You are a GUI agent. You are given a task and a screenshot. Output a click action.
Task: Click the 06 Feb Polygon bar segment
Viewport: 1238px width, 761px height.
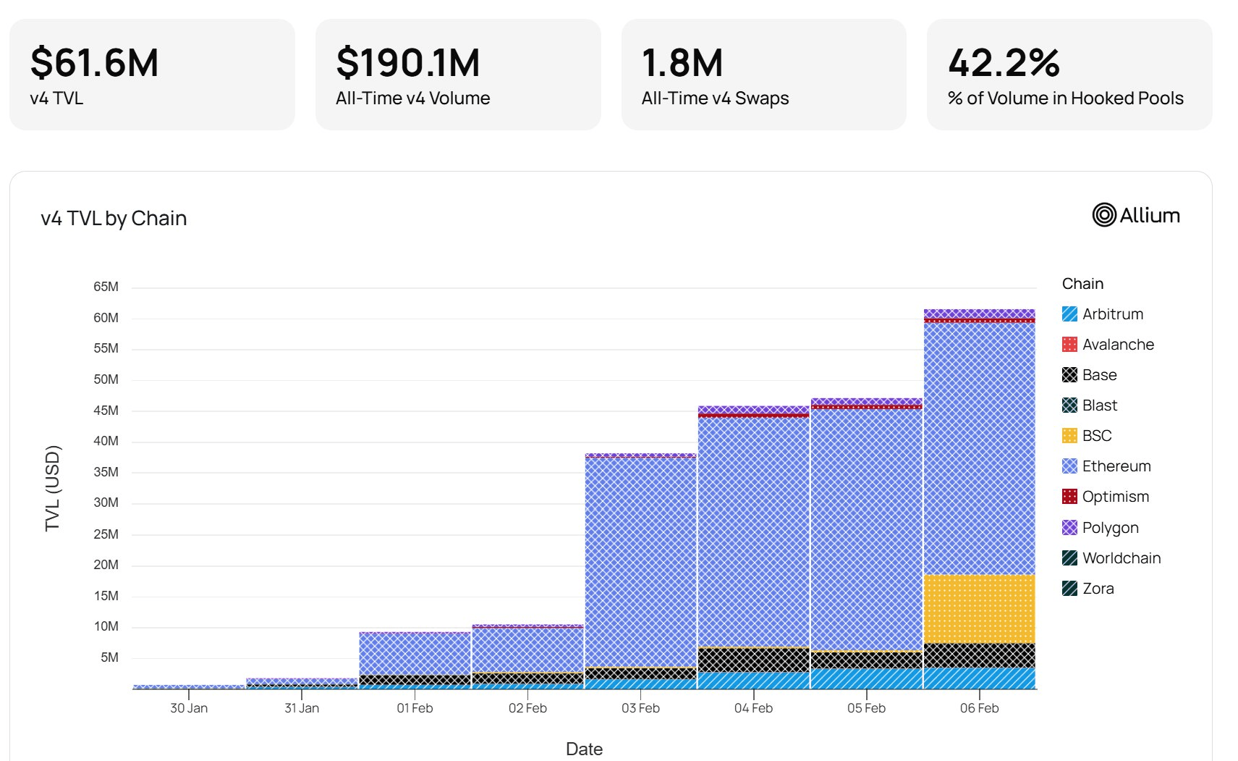(980, 314)
